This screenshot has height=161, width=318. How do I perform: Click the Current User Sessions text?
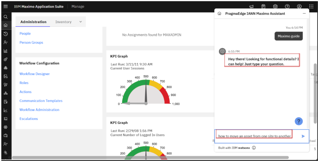pos(127,68)
